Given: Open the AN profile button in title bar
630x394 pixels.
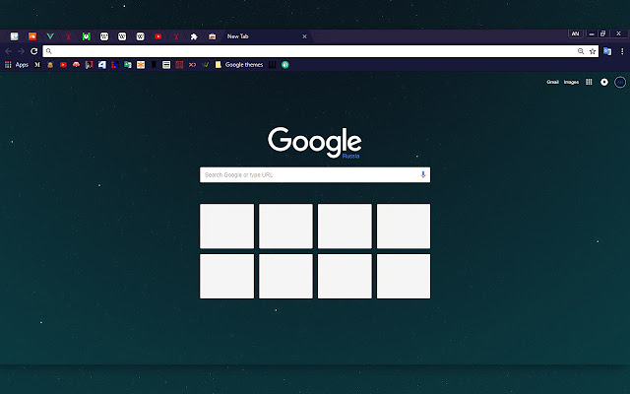Looking at the screenshot, I should 575,33.
